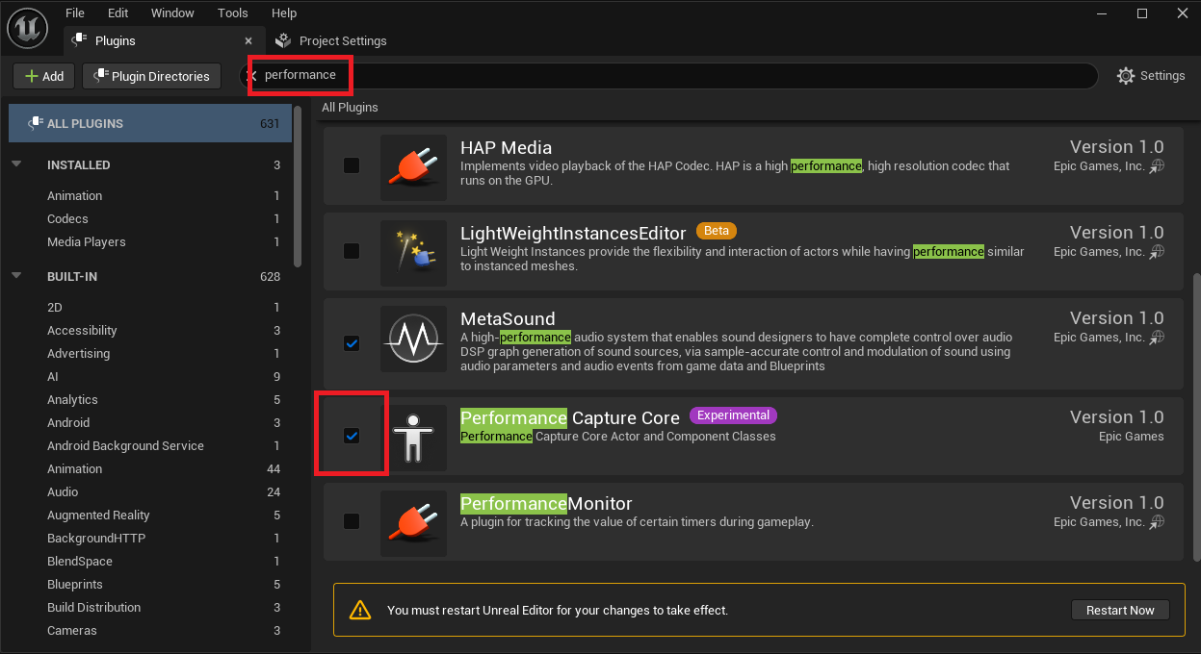Click the "All Plugins" breadcrumb text
Image resolution: width=1201 pixels, height=654 pixels.
click(350, 107)
